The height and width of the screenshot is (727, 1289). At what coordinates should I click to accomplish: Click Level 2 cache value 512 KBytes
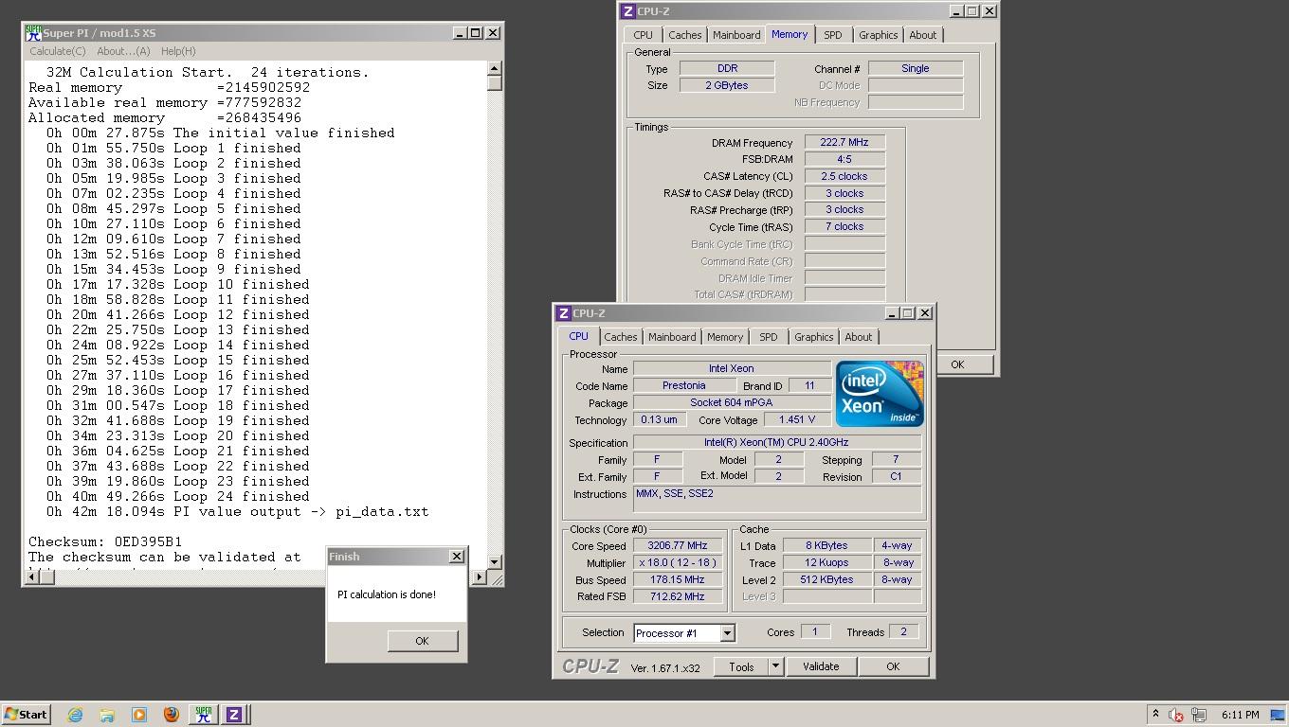(x=827, y=579)
